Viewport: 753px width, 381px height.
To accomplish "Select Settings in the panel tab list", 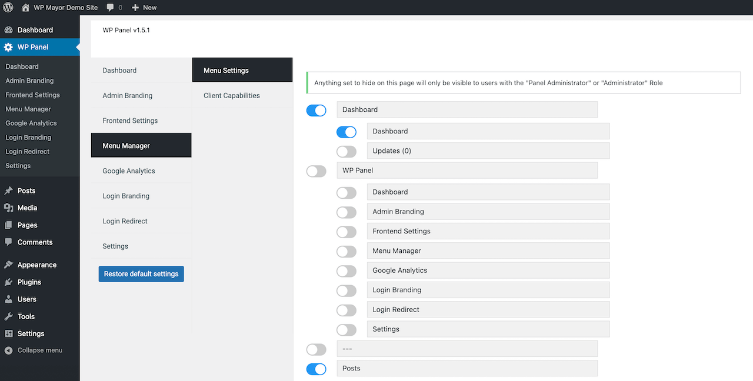I will point(141,246).
